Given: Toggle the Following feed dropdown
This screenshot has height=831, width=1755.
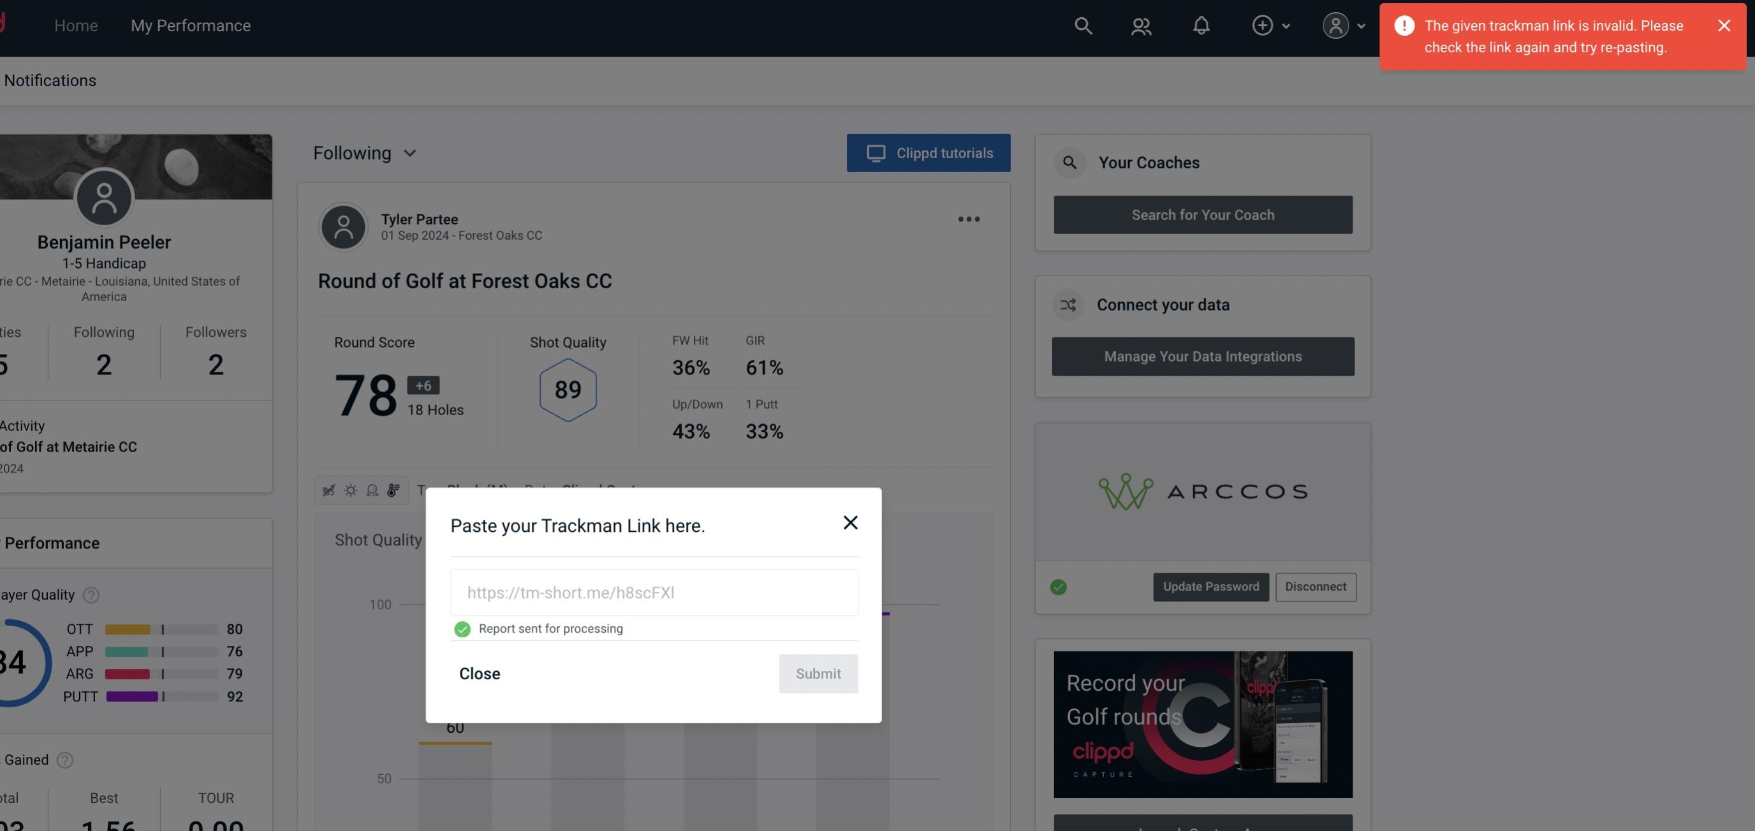Looking at the screenshot, I should (x=365, y=152).
